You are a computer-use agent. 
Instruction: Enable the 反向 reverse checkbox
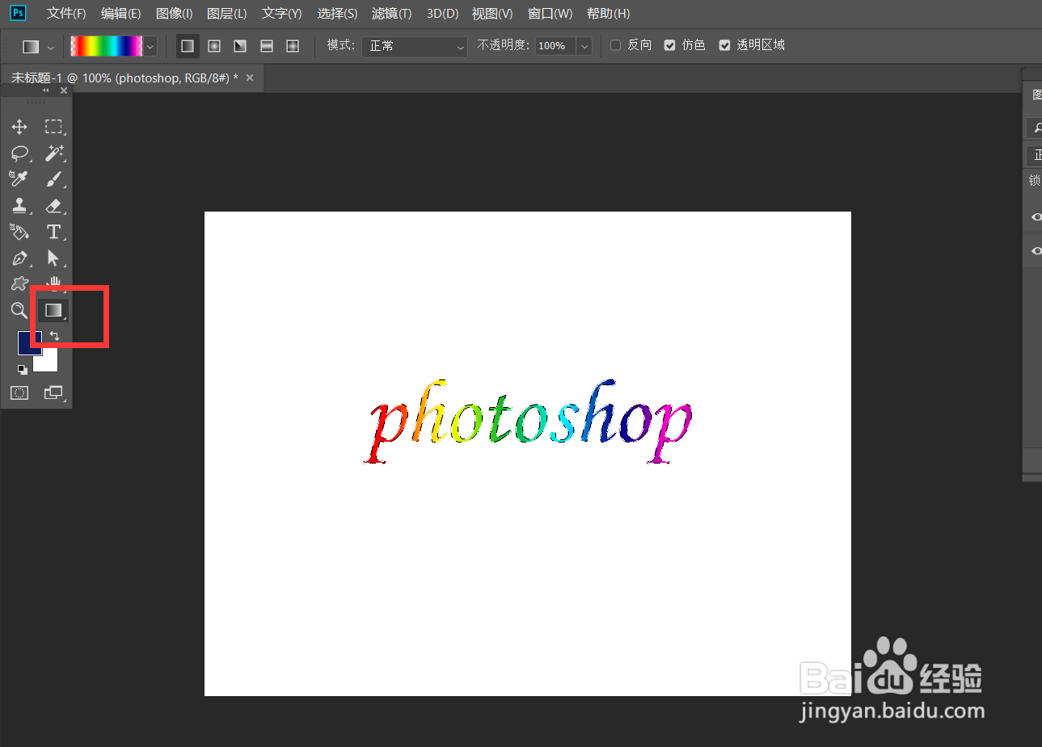(x=615, y=45)
